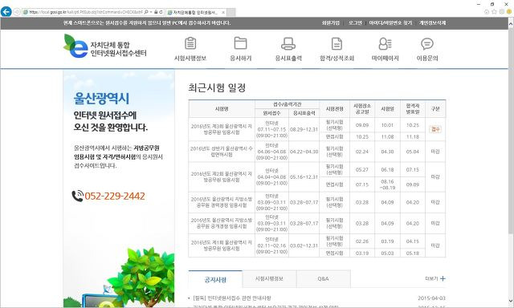
Task: Click the 2016년도 상반기 울산광역시 exam name
Action: pos(222,152)
